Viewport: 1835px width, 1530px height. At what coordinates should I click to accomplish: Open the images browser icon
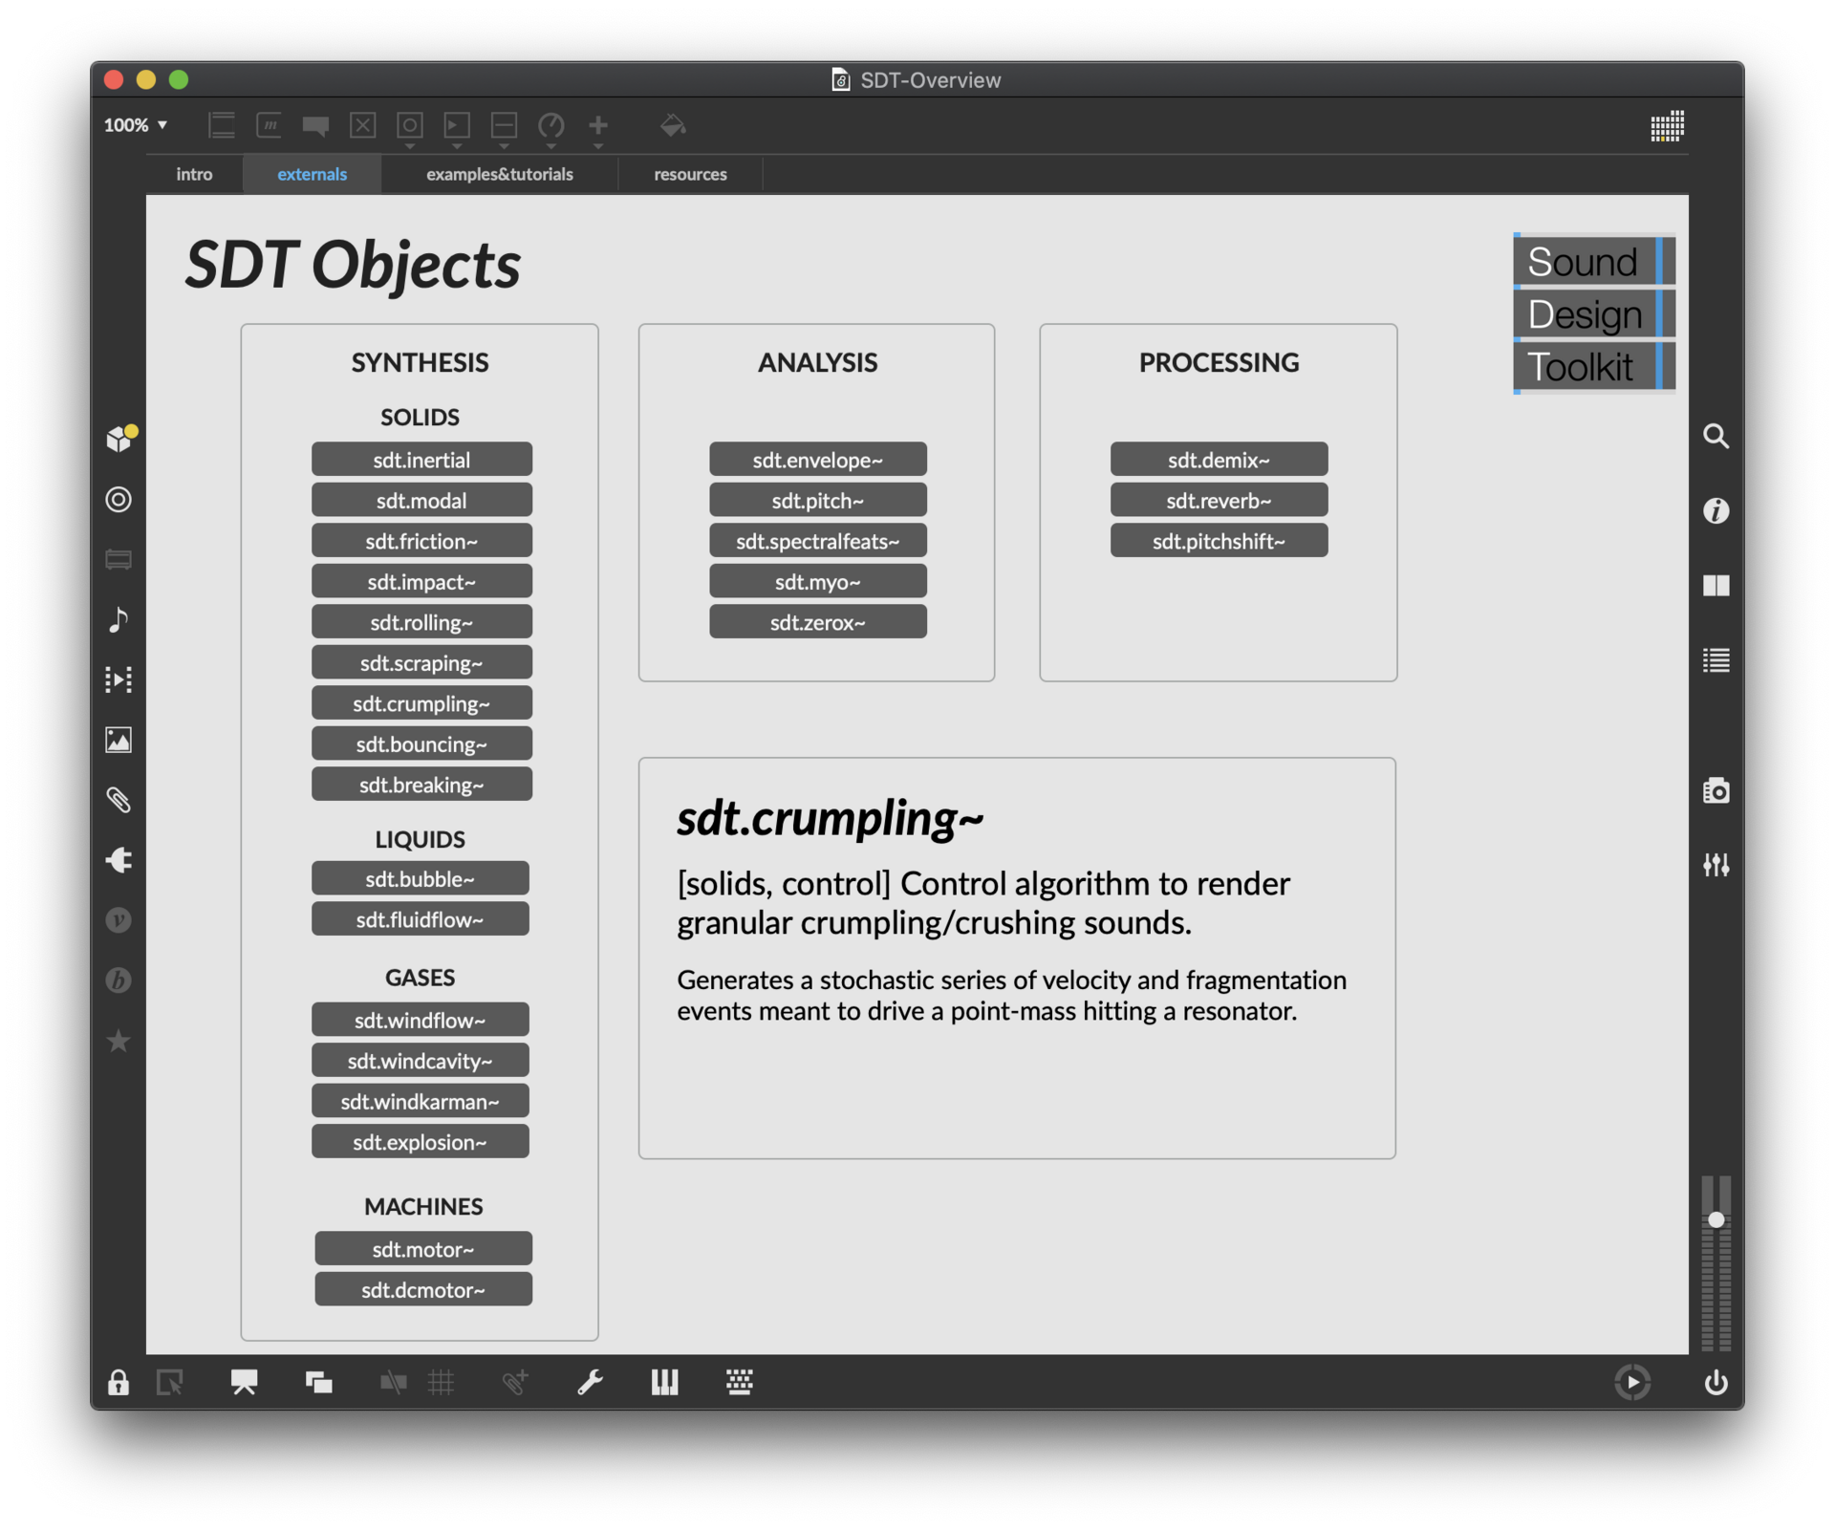pyautogui.click(x=119, y=740)
